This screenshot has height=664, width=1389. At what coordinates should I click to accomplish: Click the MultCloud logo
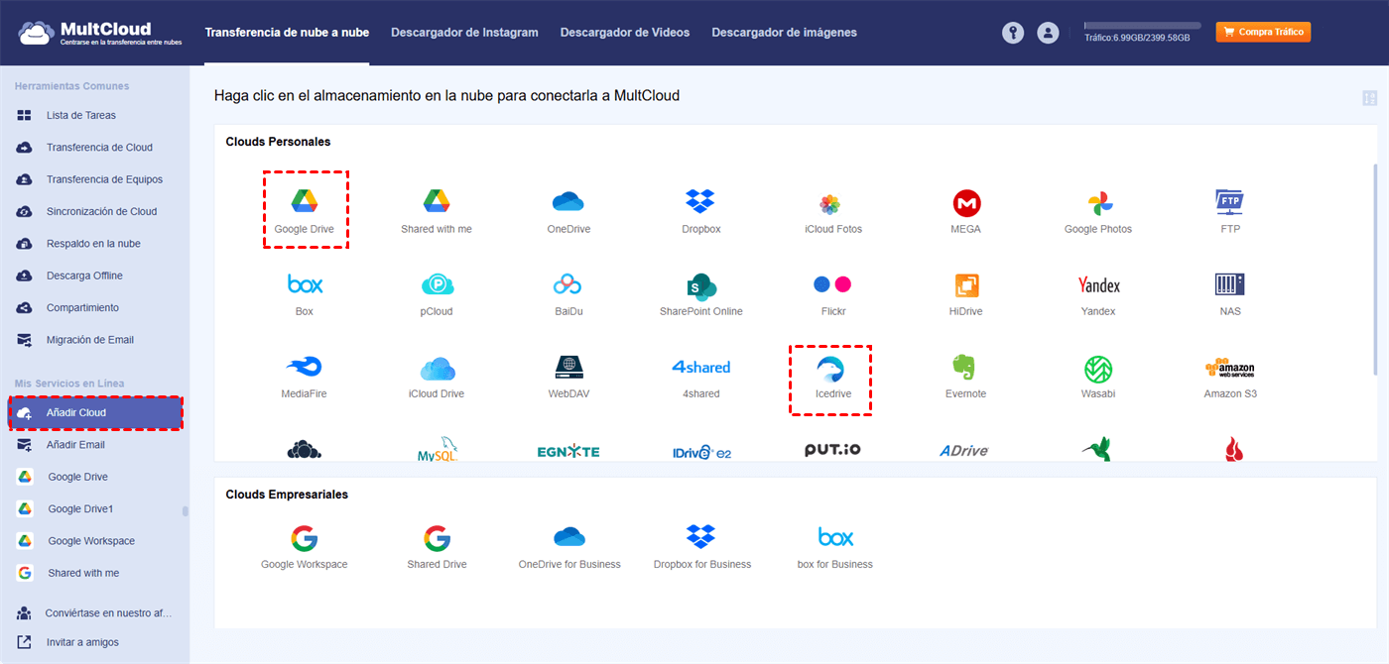(x=99, y=32)
